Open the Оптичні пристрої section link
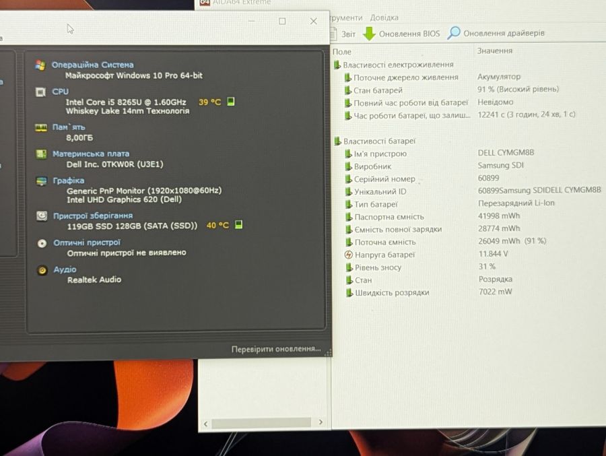Screen dimensions: 606x456 click(87, 243)
